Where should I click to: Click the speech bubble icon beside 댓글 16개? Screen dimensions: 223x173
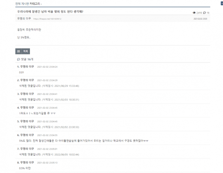(18, 59)
